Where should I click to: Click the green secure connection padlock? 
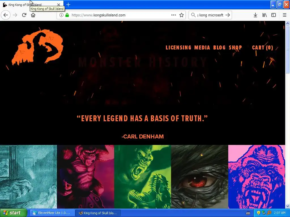point(67,15)
